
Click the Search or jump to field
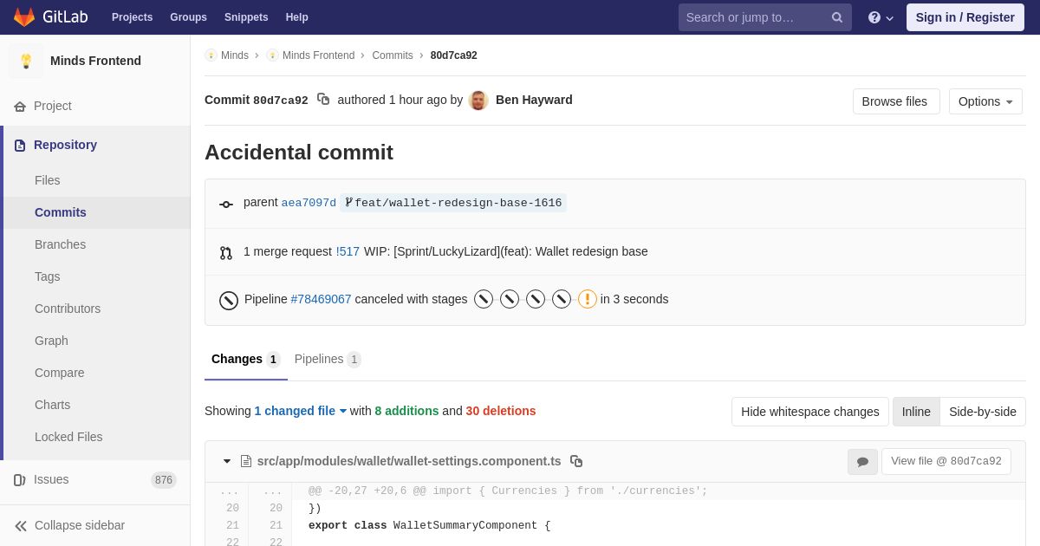pyautogui.click(x=765, y=17)
